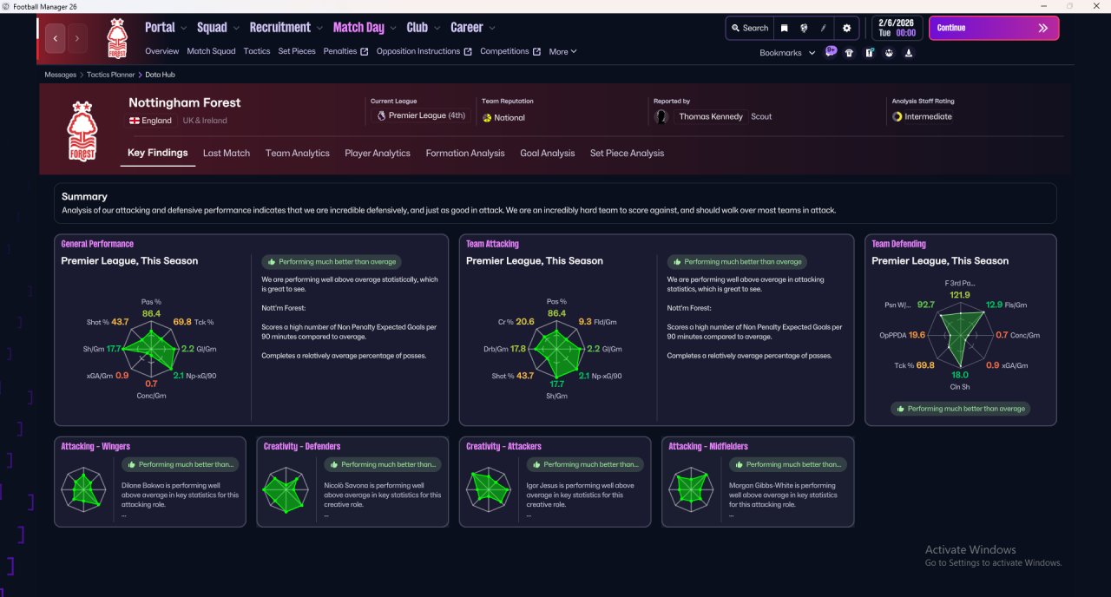Expand the Bookmarks dropdown

tap(787, 53)
